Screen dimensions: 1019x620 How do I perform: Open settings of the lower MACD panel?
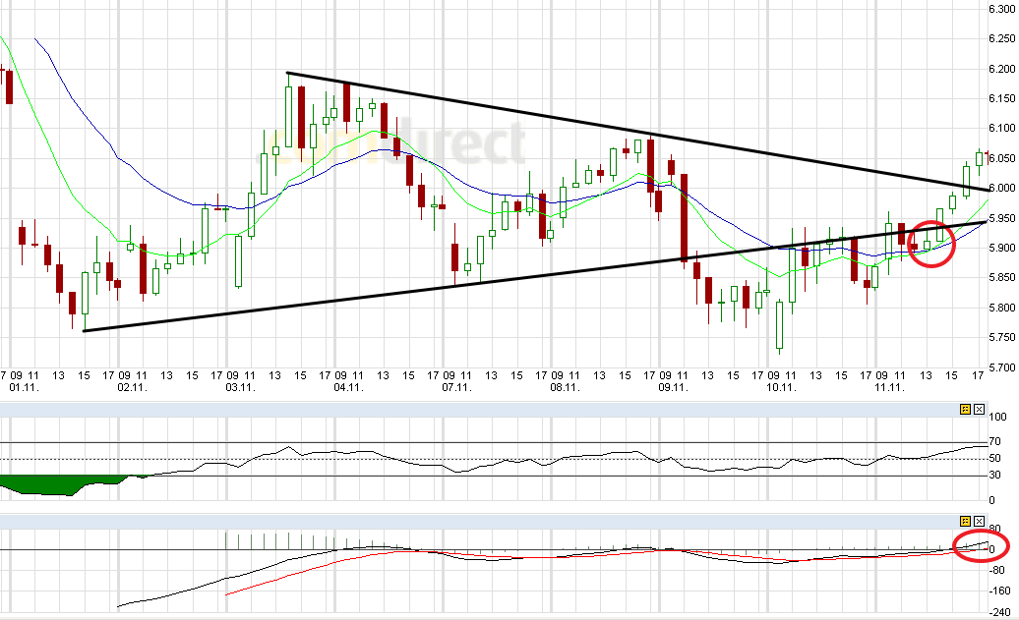coord(965,520)
